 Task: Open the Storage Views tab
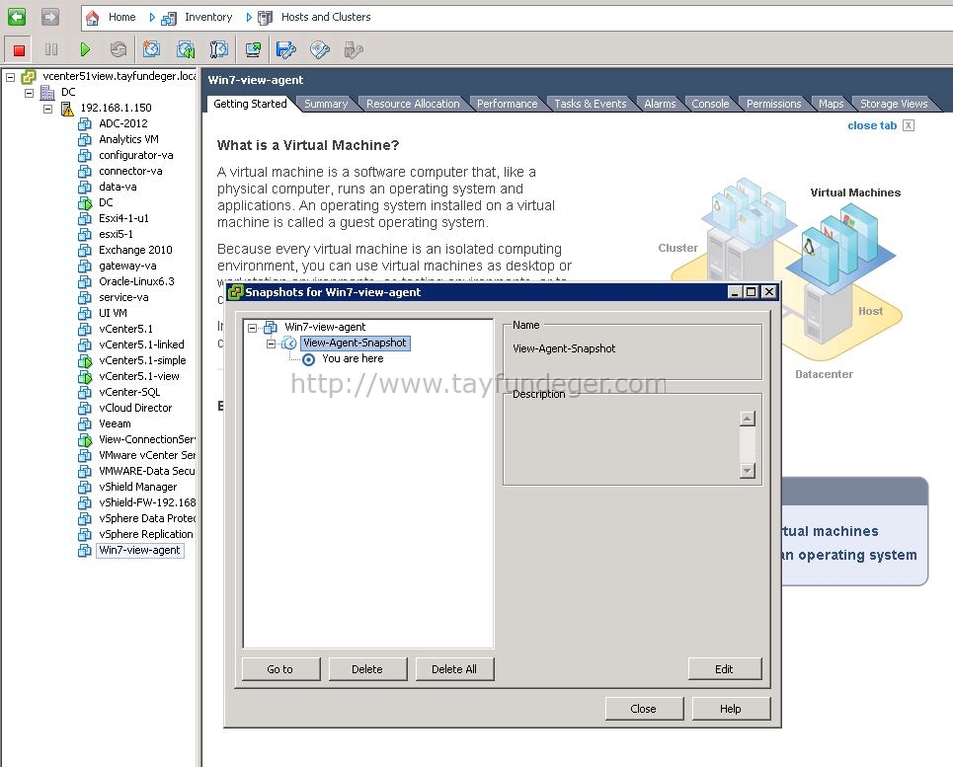[x=894, y=104]
